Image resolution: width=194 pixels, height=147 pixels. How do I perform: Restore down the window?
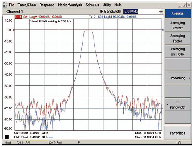pyautogui.click(x=184, y=5)
